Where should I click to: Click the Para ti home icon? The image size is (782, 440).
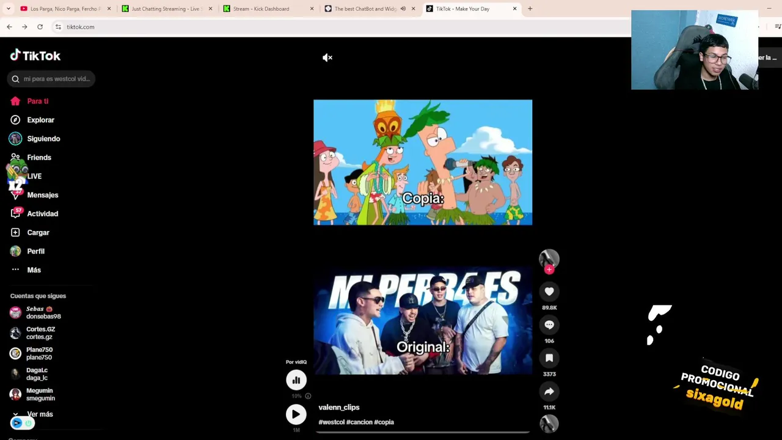click(15, 101)
